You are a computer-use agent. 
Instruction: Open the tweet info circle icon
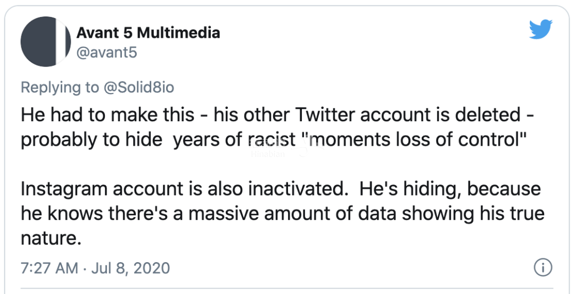543,267
